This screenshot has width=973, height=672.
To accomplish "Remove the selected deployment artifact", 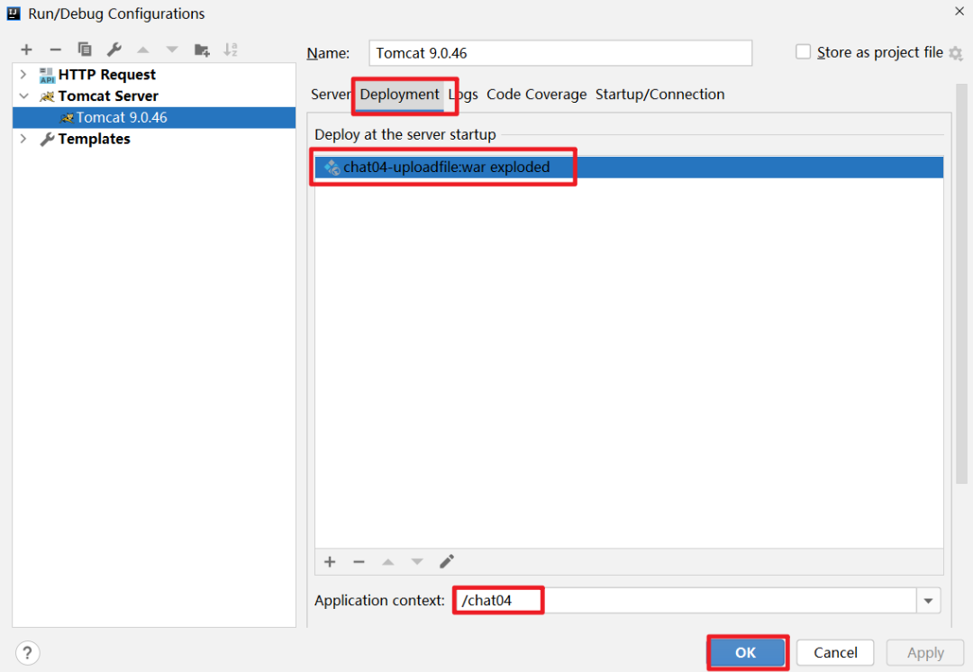I will (x=359, y=561).
